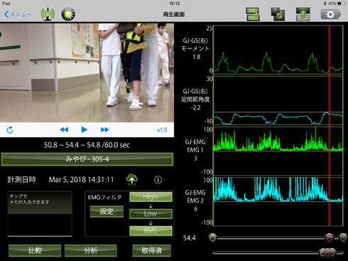Select the green end handle on the time slider
This screenshot has height=261, width=348.
(x=343, y=238)
